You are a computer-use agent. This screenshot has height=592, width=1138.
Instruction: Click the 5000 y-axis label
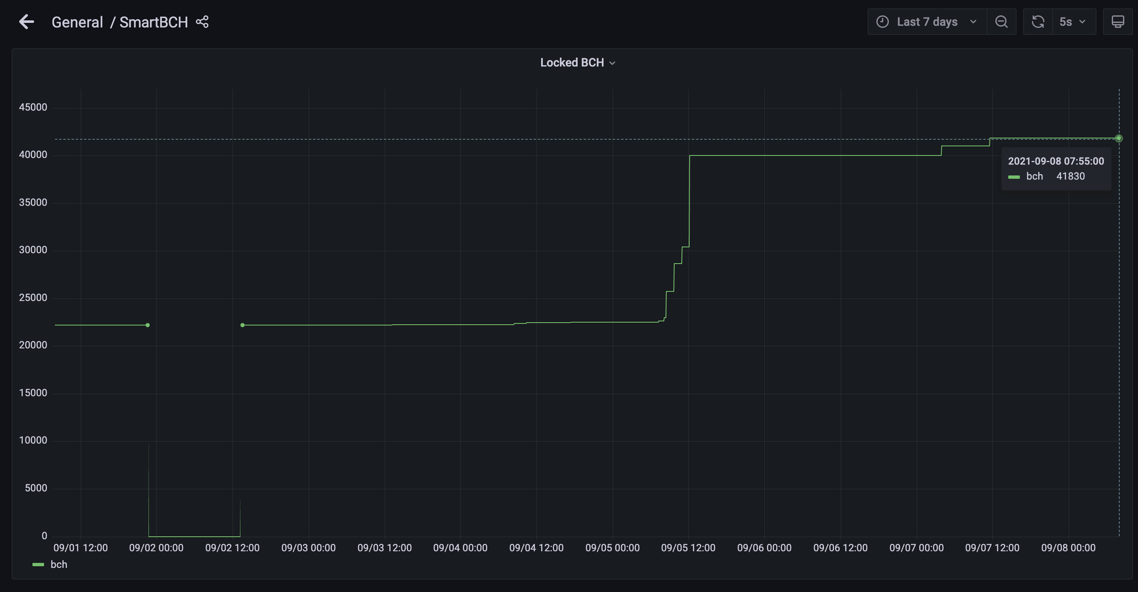click(36, 488)
